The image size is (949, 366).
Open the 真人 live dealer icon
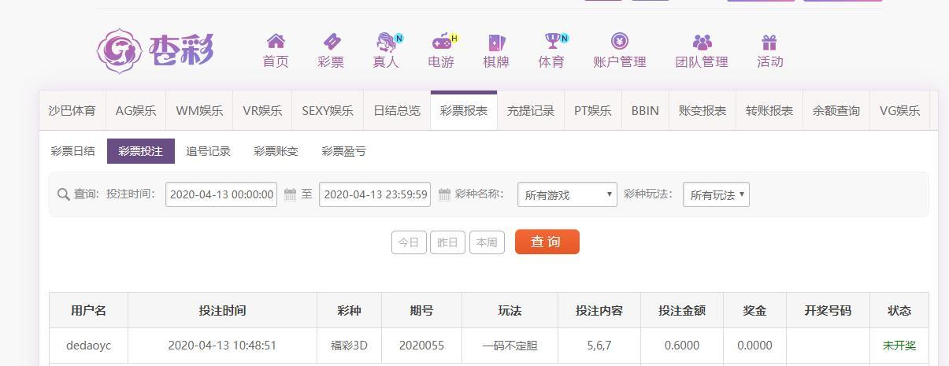(386, 42)
